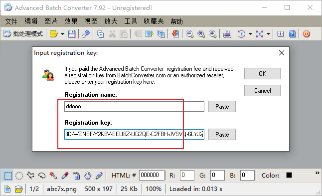Expand the open-file dropdown arrow
This screenshot has height=196, width=322.
click(x=62, y=34)
